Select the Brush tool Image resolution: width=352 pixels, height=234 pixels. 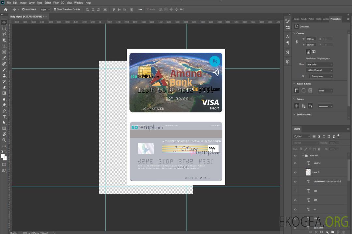click(4, 70)
